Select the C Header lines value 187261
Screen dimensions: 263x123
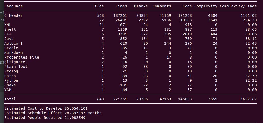(x=120, y=15)
